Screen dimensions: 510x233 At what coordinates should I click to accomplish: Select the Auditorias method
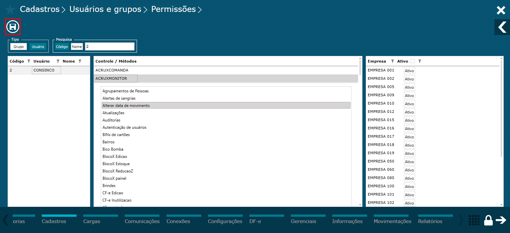(x=111, y=120)
